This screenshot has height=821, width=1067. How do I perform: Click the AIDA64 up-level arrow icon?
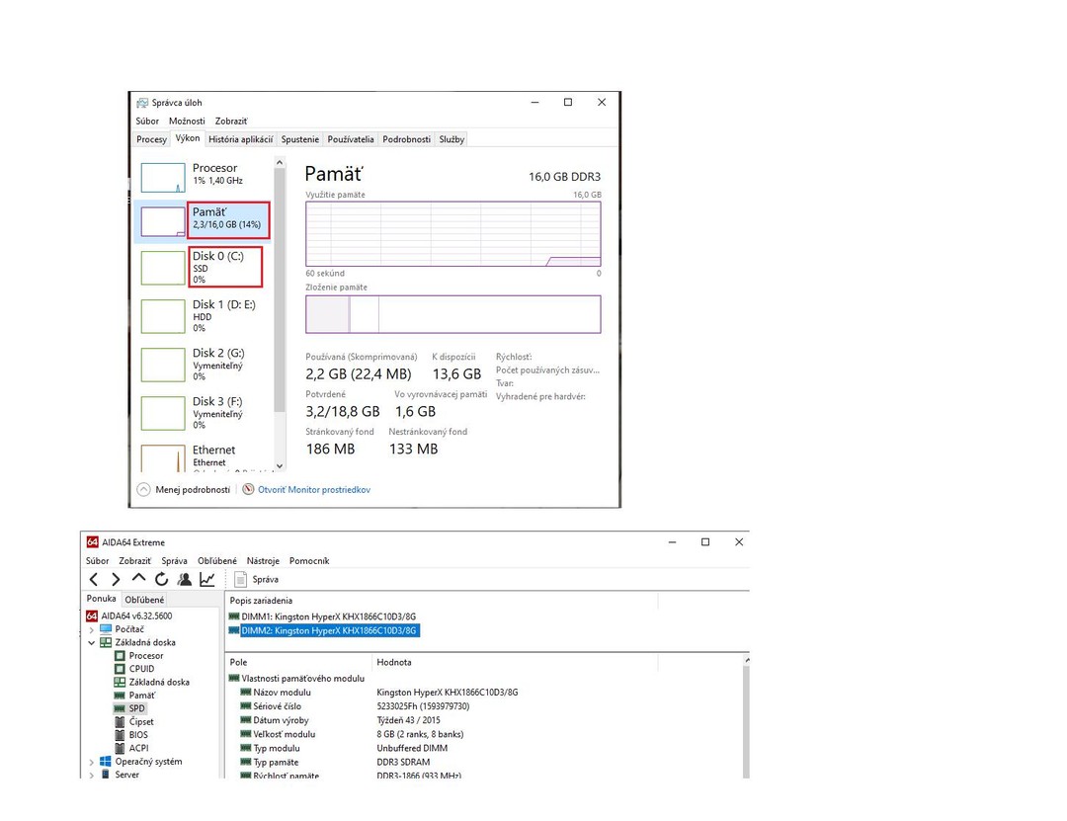139,578
